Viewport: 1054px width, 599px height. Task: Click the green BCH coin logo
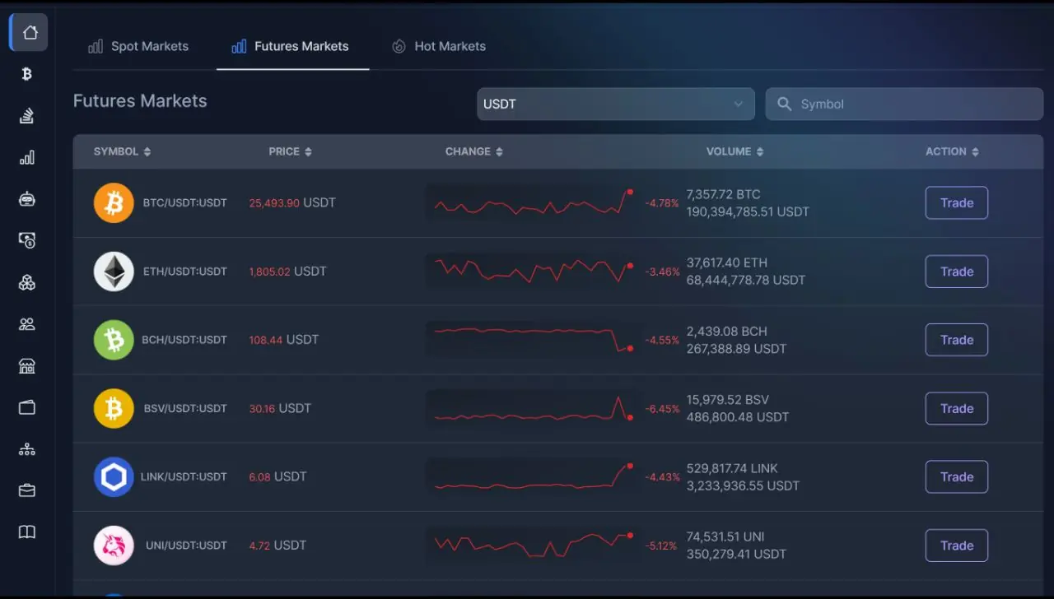point(114,340)
